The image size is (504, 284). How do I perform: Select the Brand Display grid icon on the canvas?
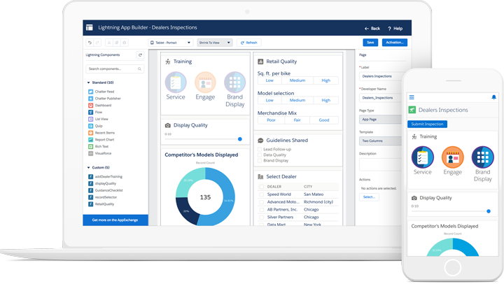click(235, 82)
